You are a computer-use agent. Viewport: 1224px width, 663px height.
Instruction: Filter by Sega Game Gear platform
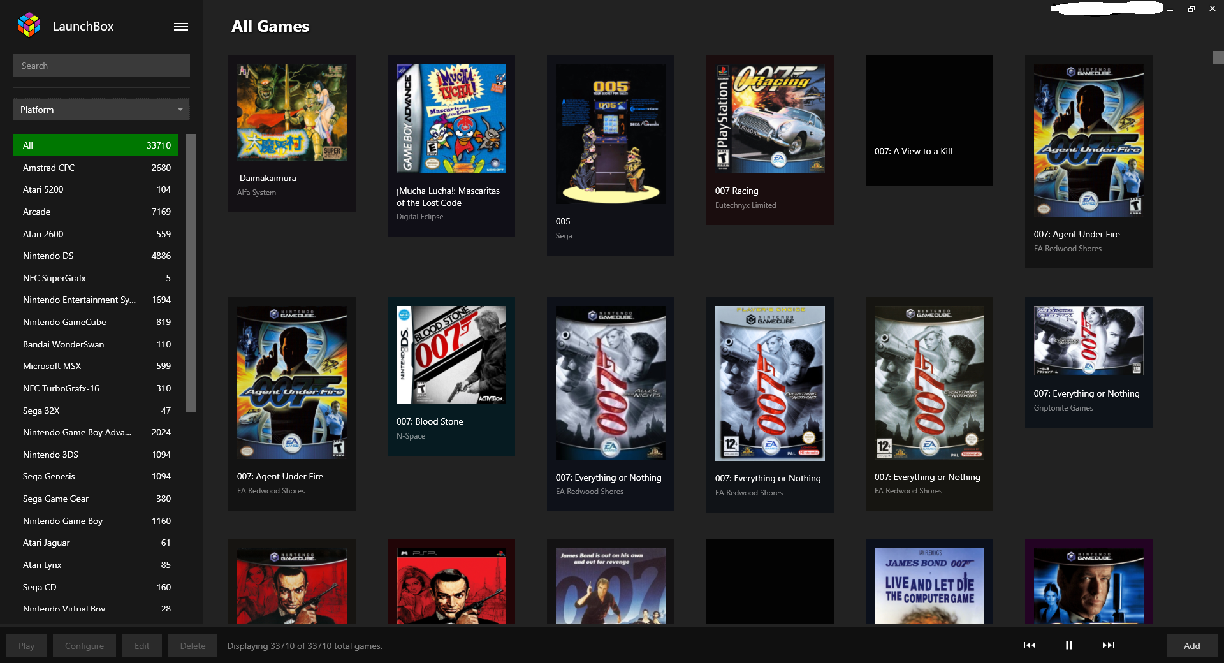pos(96,499)
